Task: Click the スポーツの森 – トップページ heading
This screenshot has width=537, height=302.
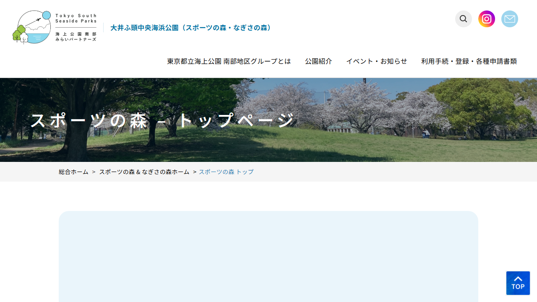Action: [x=162, y=121]
